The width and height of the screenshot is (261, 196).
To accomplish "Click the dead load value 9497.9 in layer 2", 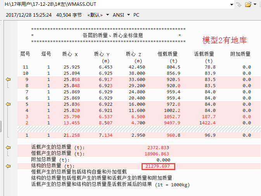I will (x=172, y=123).
